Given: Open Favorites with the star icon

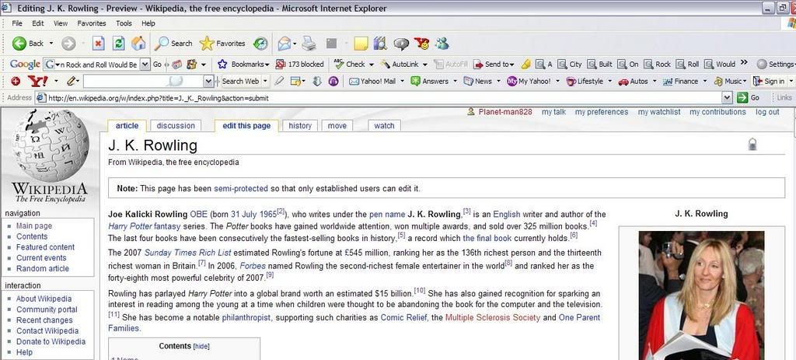Looking at the screenshot, I should coord(222,44).
